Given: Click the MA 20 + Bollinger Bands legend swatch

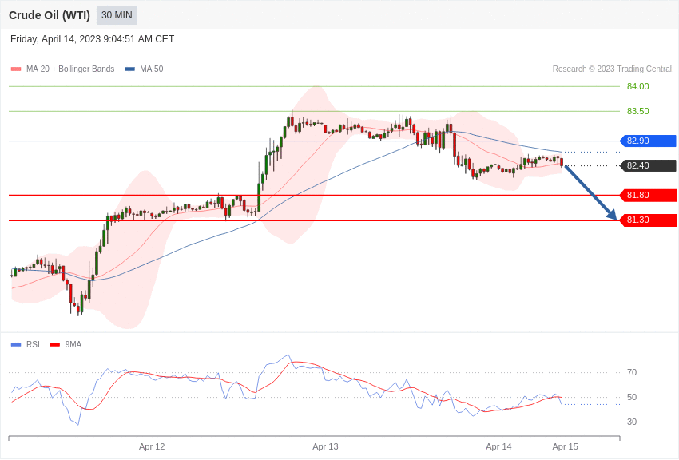Looking at the screenshot, I should pyautogui.click(x=16, y=69).
